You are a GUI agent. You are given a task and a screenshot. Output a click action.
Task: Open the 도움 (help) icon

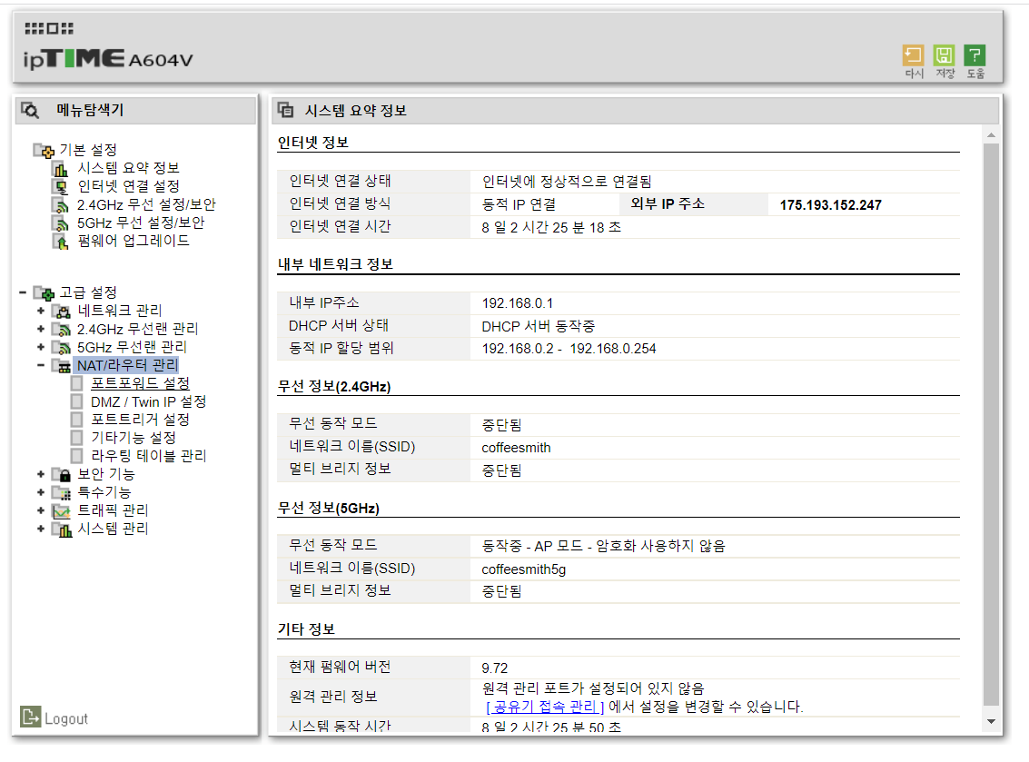pyautogui.click(x=975, y=56)
